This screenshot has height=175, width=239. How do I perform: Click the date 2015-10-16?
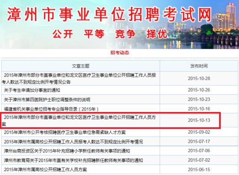pos(199,109)
